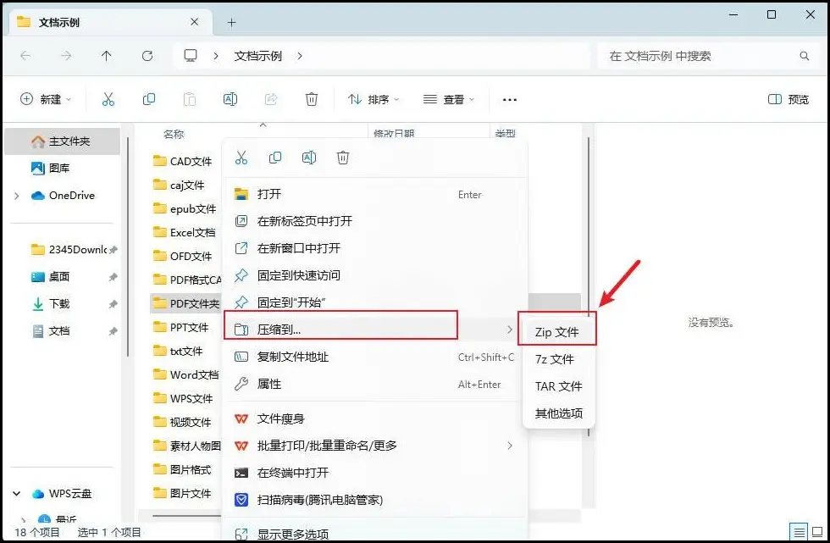The width and height of the screenshot is (830, 543).
Task: Click the Delete trash icon in the toolbar
Action: click(x=312, y=99)
